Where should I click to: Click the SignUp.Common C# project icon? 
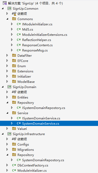9,9
